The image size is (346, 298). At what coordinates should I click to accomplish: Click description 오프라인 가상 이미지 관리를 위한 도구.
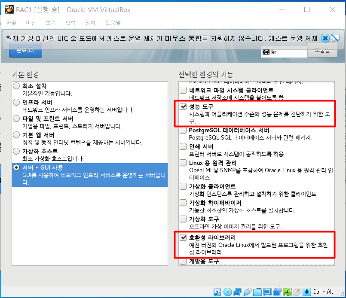pyautogui.click(x=236, y=227)
